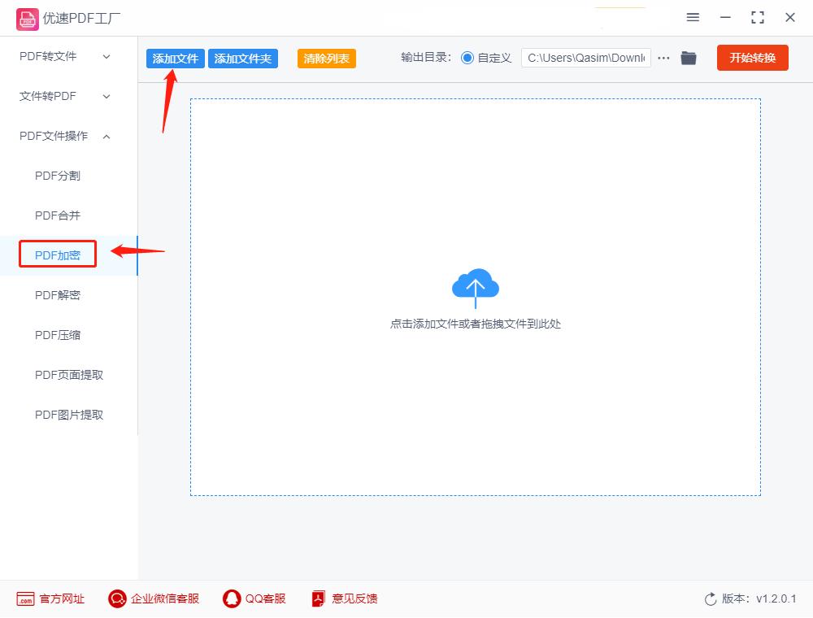
Task: Start conversion with 开始转换
Action: (752, 58)
